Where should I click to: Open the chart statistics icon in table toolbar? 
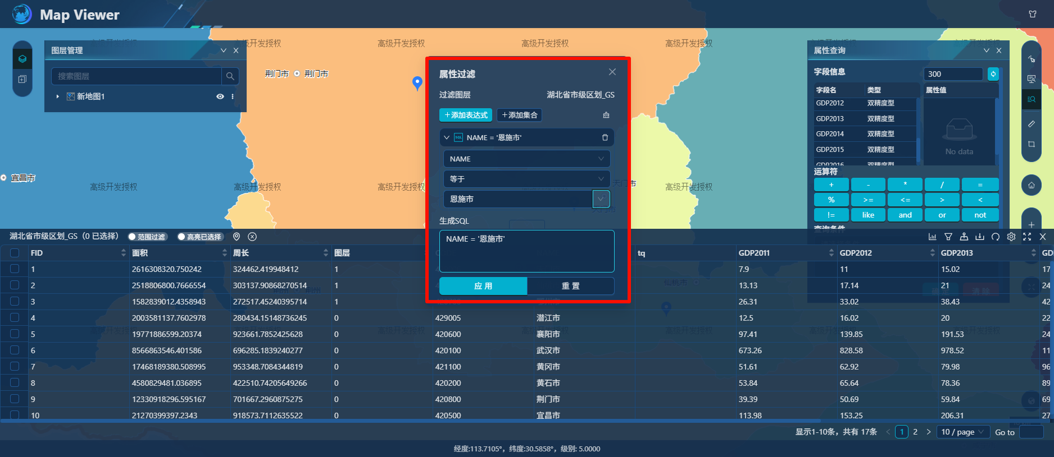933,237
